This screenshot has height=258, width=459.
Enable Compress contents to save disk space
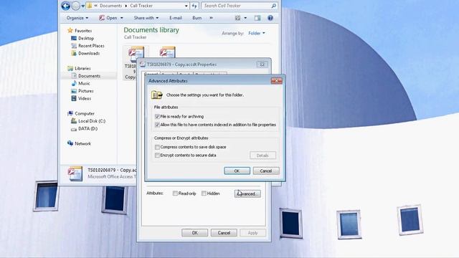[x=157, y=147]
